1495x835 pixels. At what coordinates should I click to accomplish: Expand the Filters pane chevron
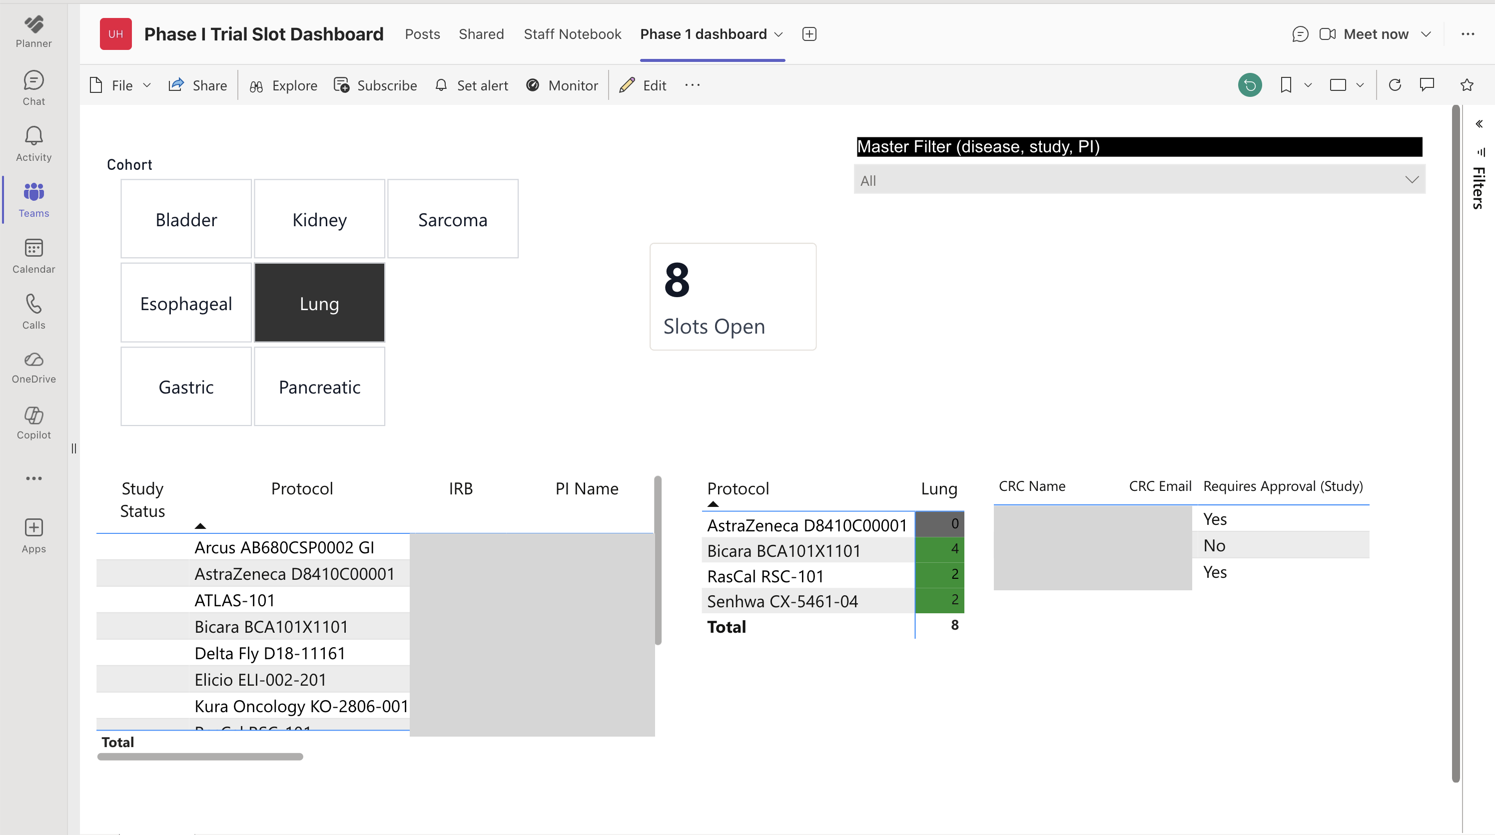[x=1479, y=124]
